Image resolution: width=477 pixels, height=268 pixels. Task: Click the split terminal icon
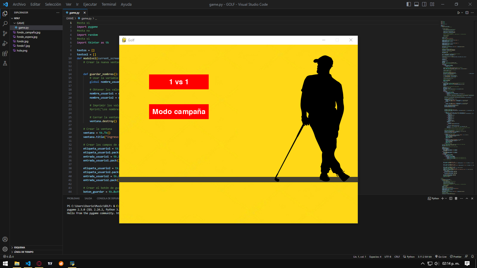point(451,199)
